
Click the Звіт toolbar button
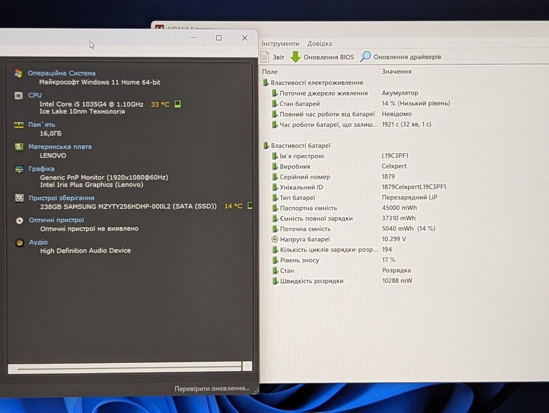272,57
